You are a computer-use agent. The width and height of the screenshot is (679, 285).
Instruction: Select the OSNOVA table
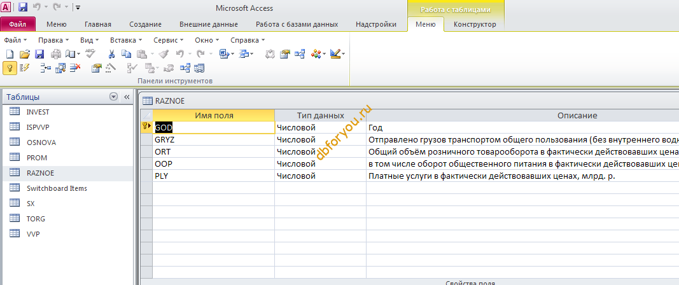(x=41, y=142)
